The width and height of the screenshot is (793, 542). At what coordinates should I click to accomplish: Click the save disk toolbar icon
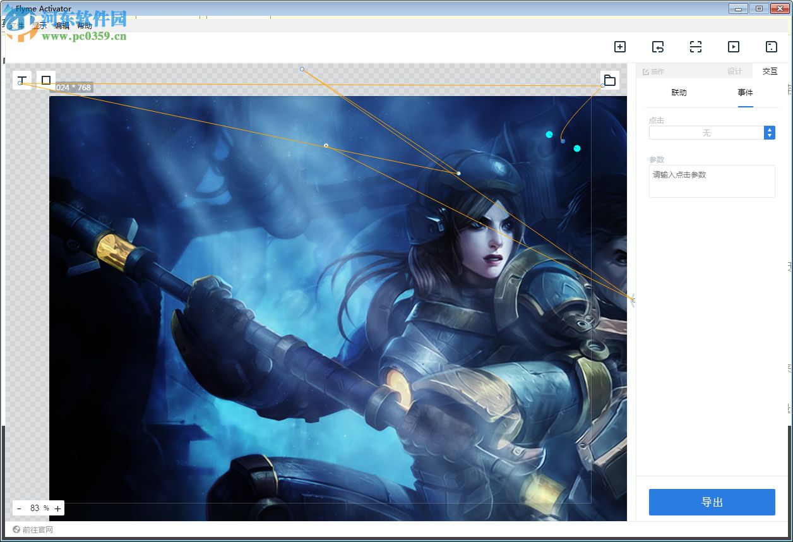[x=771, y=47]
